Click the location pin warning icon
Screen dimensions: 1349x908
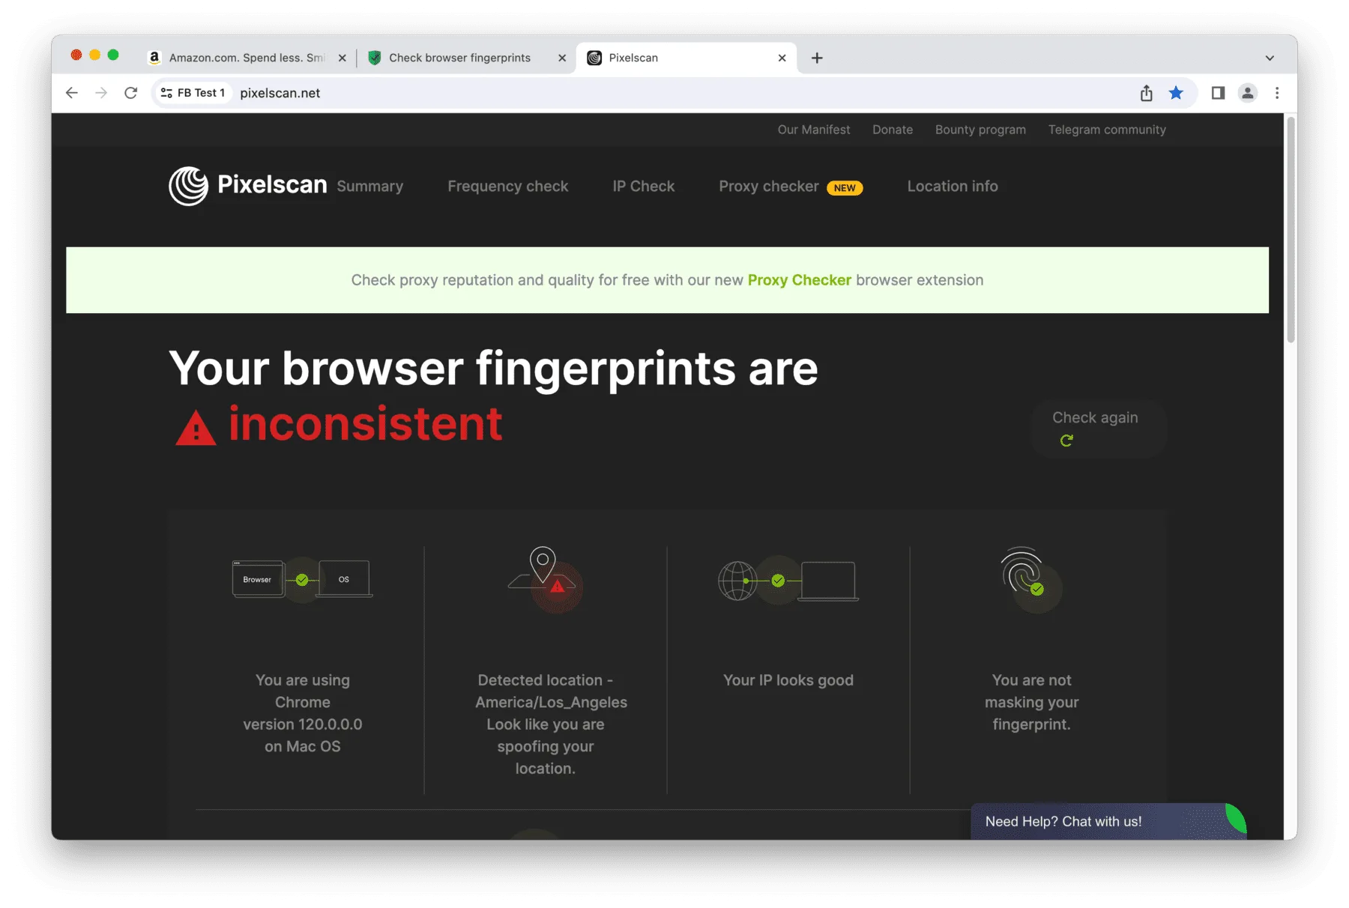click(x=545, y=579)
